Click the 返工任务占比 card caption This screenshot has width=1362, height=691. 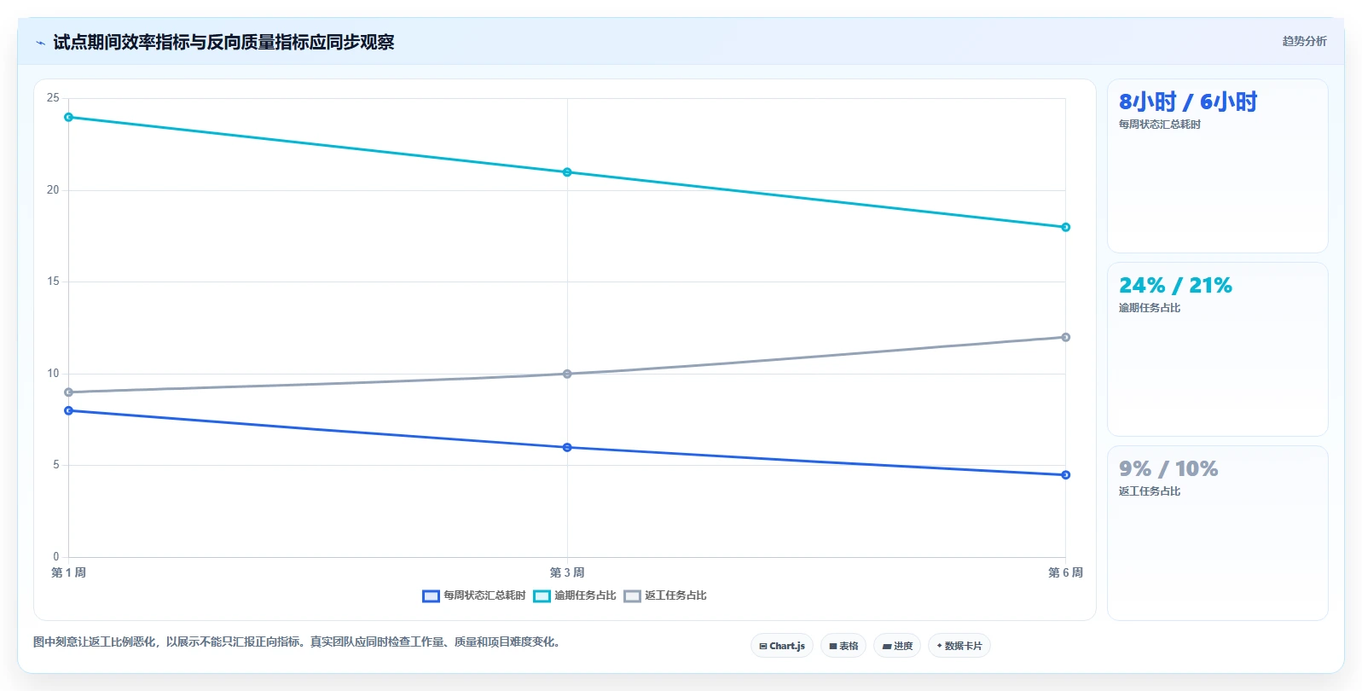click(1150, 491)
